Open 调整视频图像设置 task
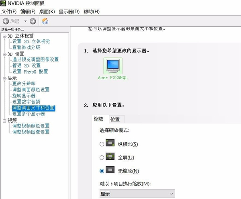This screenshot has width=241, height=199. pyautogui.click(x=31, y=132)
